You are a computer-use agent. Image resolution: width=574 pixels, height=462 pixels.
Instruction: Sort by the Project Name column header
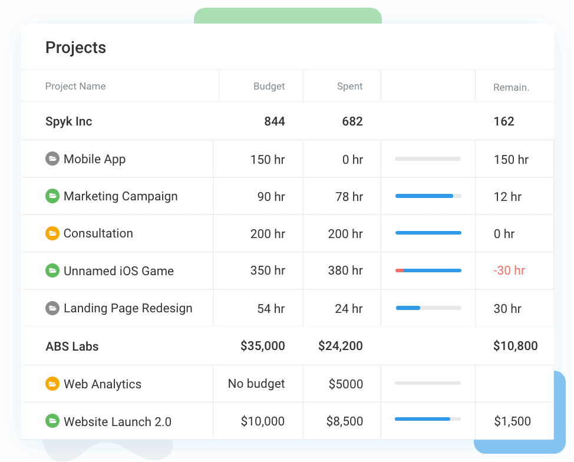coord(75,86)
